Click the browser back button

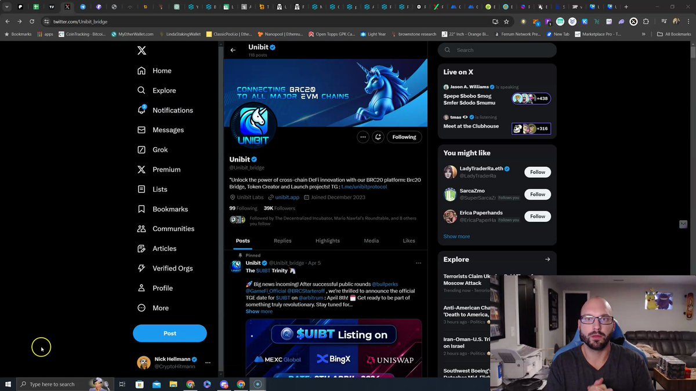click(x=8, y=21)
